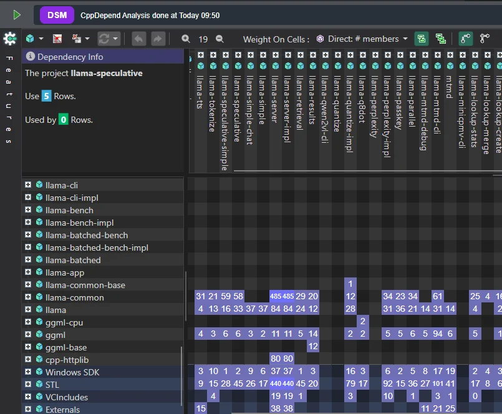The height and width of the screenshot is (414, 502).
Task: Click the llama-app row cube icon
Action: 39,272
